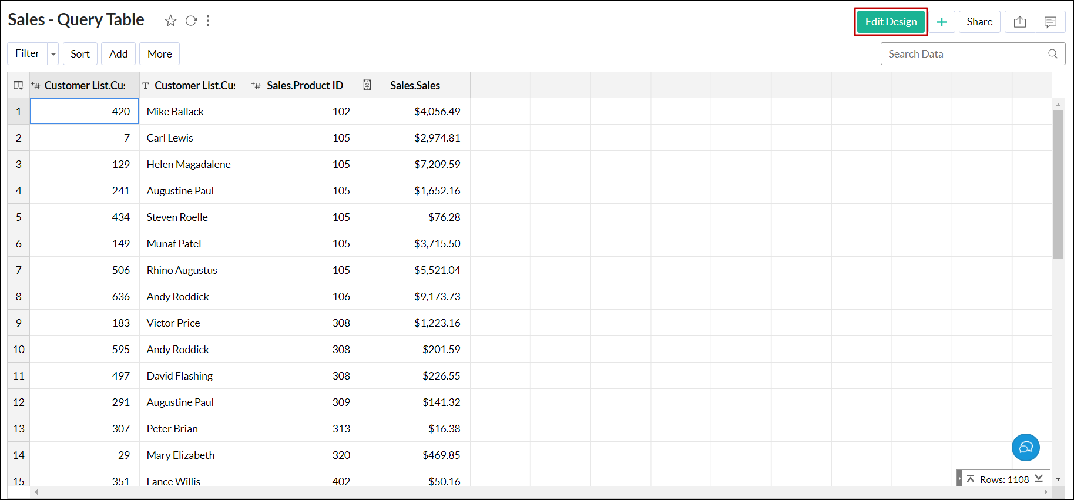Jump to the last row using the arrow icon
Viewport: 1074px width, 500px height.
coord(1039,479)
